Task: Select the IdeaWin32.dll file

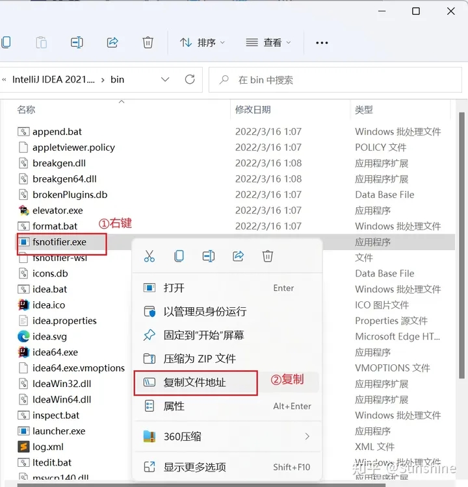Action: pyautogui.click(x=62, y=384)
